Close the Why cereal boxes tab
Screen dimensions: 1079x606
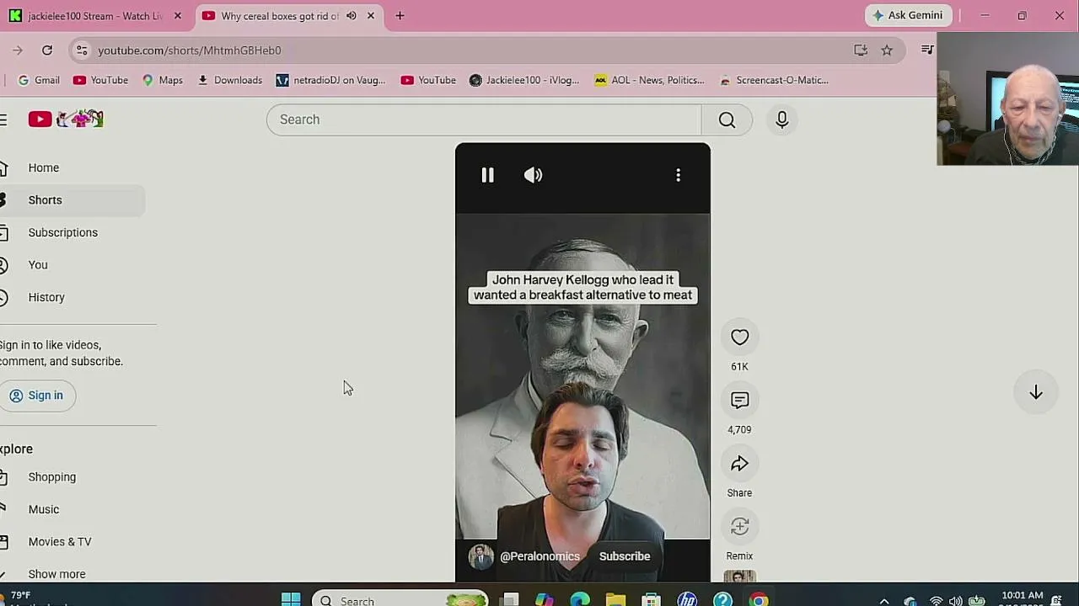(370, 16)
